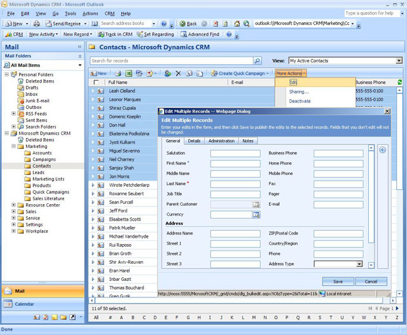The image size is (407, 335).
Task: Click the Job Title input field
Action: point(235,195)
